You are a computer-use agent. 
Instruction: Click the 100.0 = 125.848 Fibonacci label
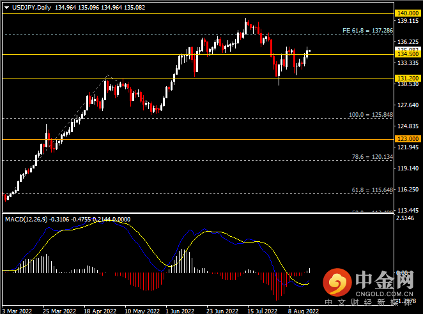pyautogui.click(x=371, y=115)
